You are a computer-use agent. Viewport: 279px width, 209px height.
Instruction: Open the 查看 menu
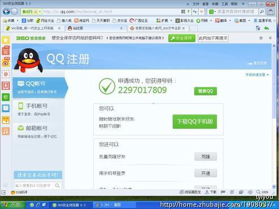pyautogui.click(x=205, y=4)
